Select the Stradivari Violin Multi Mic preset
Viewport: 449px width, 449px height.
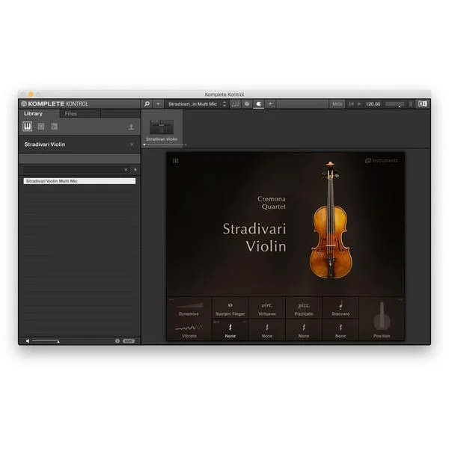tap(79, 181)
